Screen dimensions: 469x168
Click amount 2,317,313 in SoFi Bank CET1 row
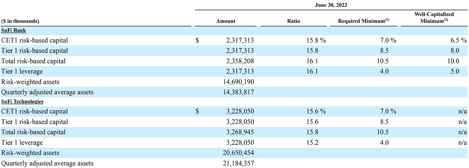pos(240,40)
